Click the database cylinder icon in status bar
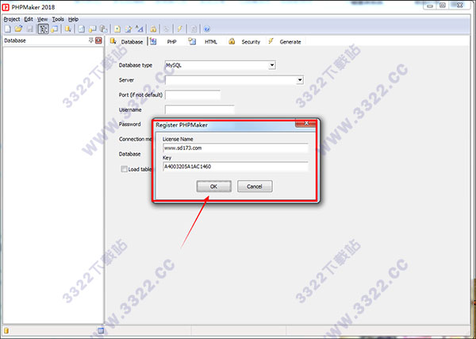 point(6,331)
